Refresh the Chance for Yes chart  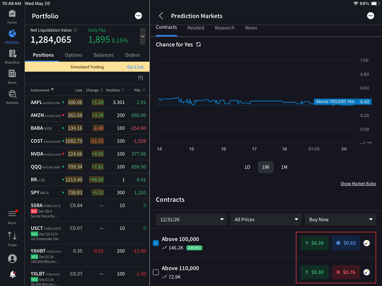point(199,44)
